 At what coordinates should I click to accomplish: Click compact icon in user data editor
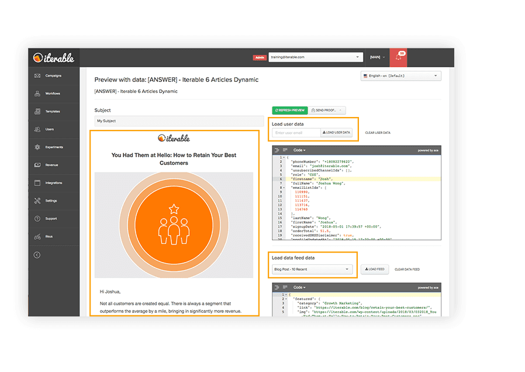285,150
